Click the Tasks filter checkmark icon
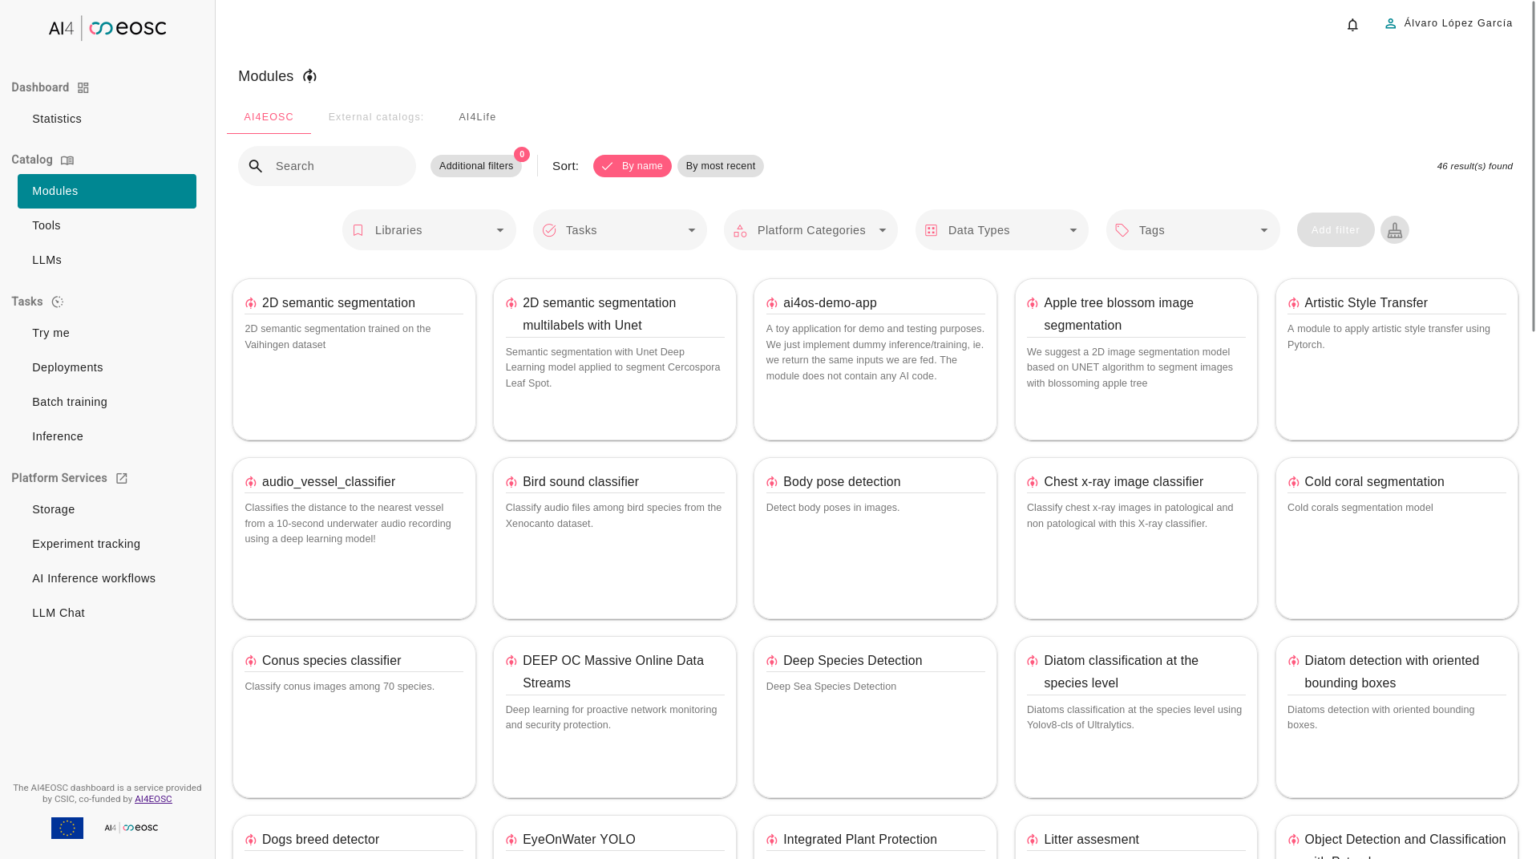 click(549, 230)
